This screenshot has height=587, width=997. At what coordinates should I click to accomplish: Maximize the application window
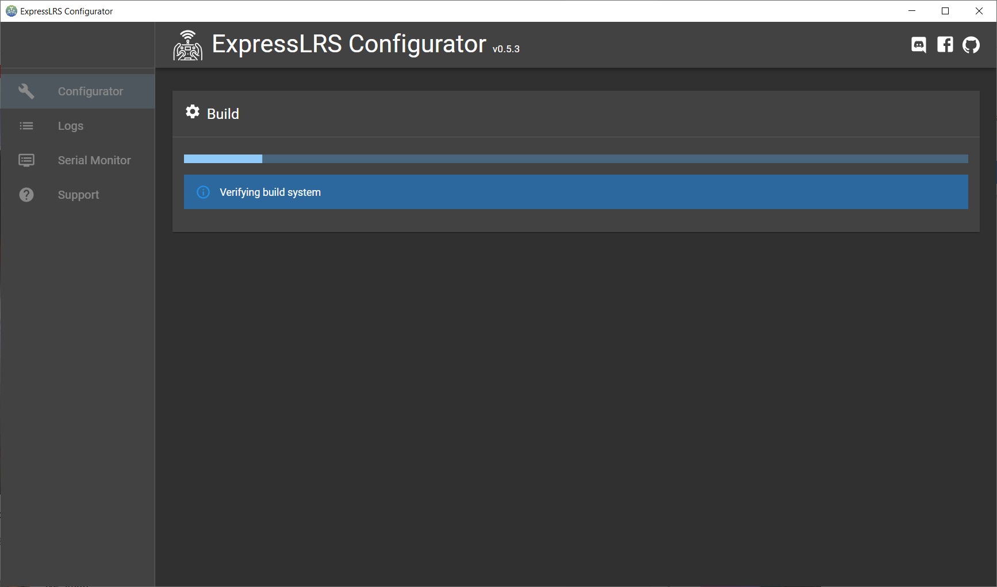click(x=945, y=11)
